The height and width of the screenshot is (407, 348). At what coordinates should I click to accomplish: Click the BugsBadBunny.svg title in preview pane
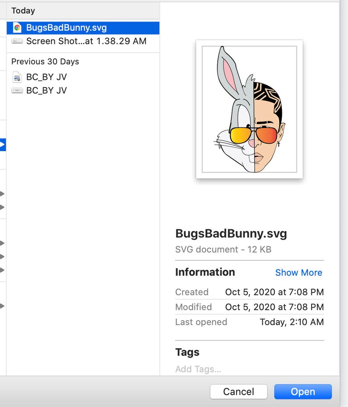(231, 234)
